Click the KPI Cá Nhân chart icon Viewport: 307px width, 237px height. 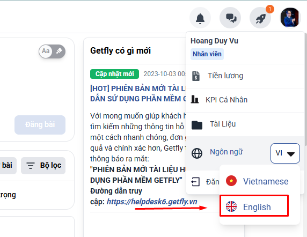pos(195,99)
